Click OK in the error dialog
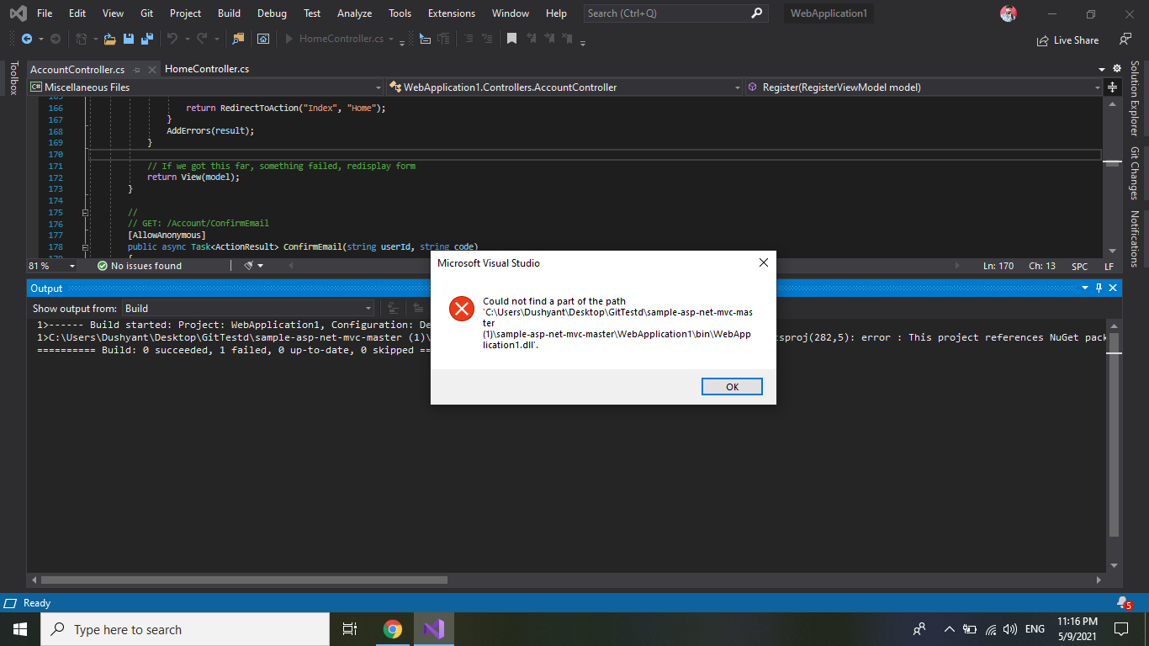1149x646 pixels. [732, 386]
